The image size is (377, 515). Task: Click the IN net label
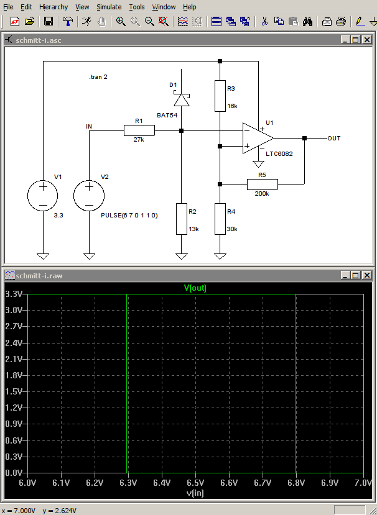click(x=89, y=127)
